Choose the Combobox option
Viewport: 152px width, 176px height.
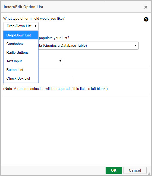pos(21,44)
